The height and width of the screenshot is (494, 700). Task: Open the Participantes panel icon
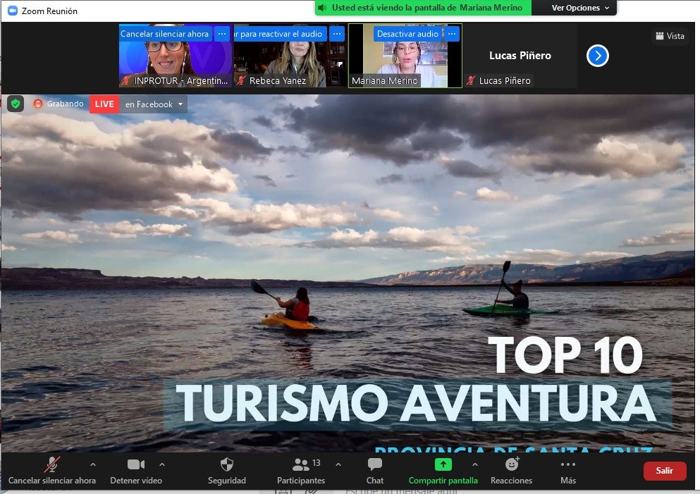pyautogui.click(x=300, y=464)
